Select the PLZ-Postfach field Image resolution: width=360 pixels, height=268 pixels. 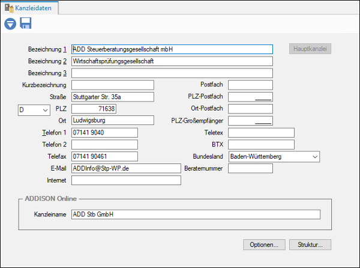click(250, 97)
